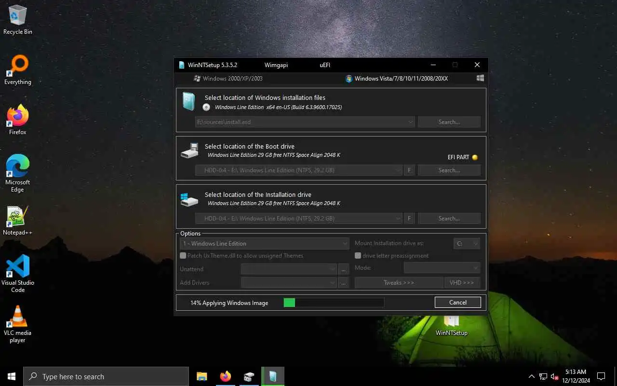Toggle drive letter preassignment checkbox
Screen dimensions: 617x386
tap(358, 256)
